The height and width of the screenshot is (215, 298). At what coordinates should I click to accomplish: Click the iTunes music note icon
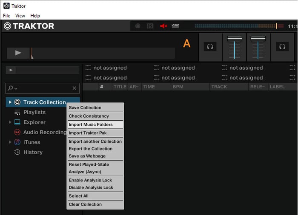[x=17, y=142]
